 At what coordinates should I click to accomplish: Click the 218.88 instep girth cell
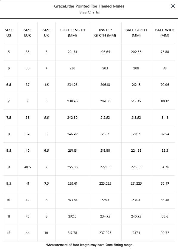point(105,151)
